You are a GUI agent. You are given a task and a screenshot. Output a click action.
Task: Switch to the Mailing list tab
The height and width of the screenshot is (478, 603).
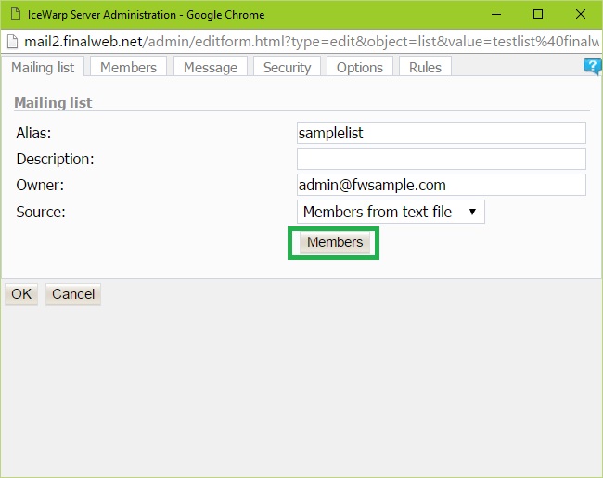44,67
